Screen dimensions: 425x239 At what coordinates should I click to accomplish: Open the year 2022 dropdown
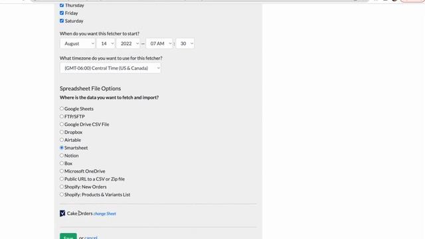(128, 44)
